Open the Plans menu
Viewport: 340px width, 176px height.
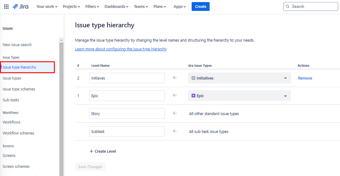pyautogui.click(x=160, y=6)
